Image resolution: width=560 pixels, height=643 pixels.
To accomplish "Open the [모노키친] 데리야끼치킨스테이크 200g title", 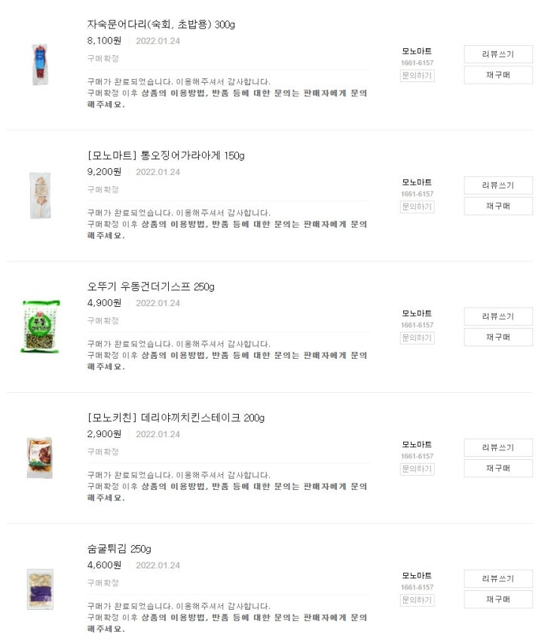I will pyautogui.click(x=176, y=418).
